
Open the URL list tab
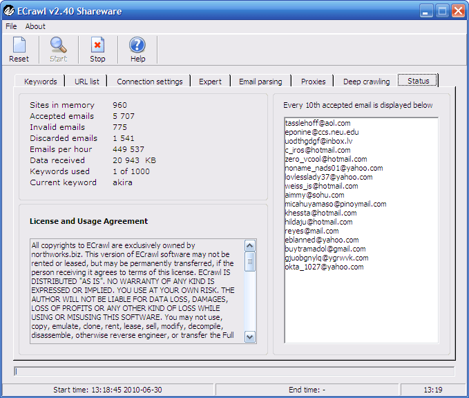[87, 82]
